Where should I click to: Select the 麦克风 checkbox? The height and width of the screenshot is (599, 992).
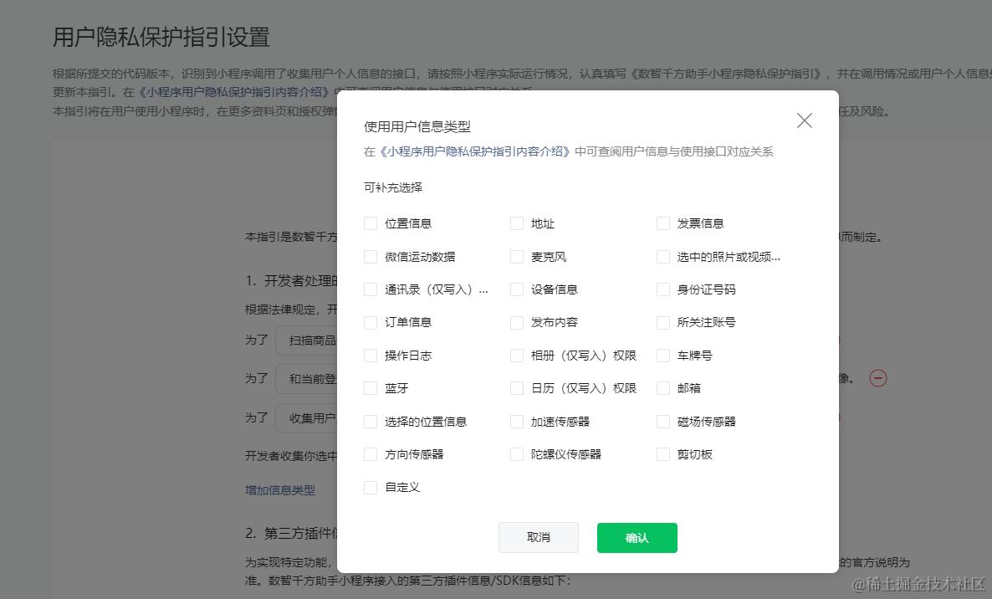coord(517,257)
